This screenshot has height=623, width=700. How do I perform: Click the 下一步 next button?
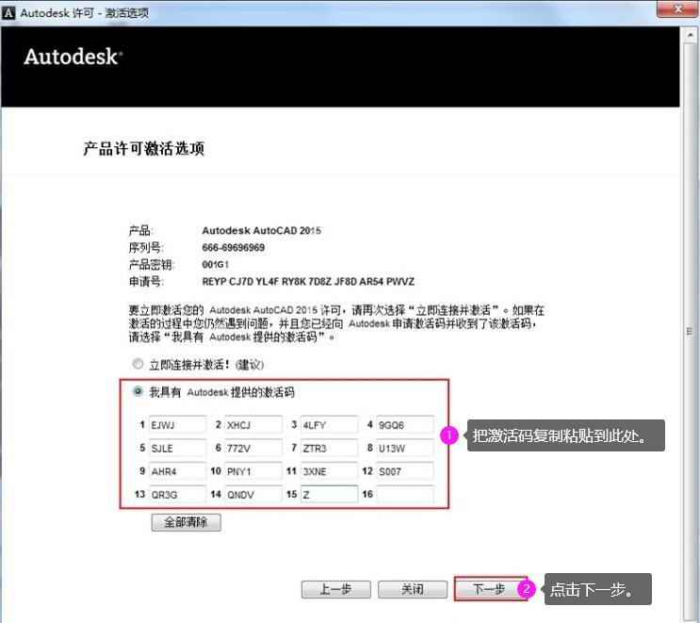pos(490,589)
